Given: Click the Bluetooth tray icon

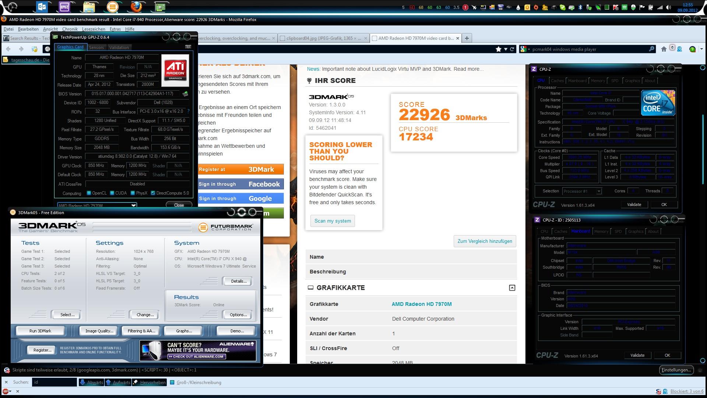Looking at the screenshot, I should 580,7.
